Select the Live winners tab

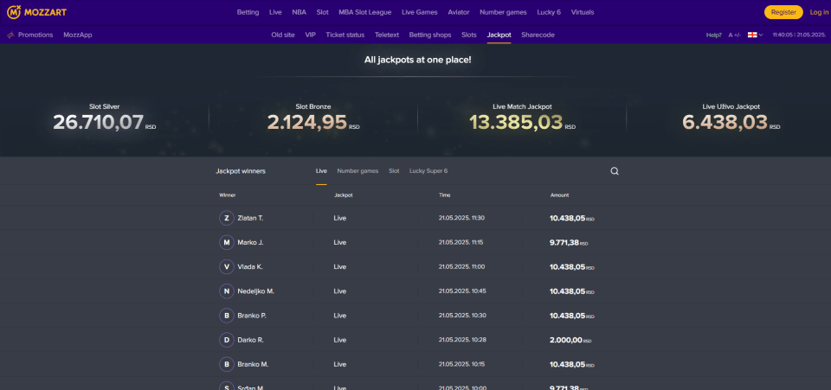click(321, 171)
